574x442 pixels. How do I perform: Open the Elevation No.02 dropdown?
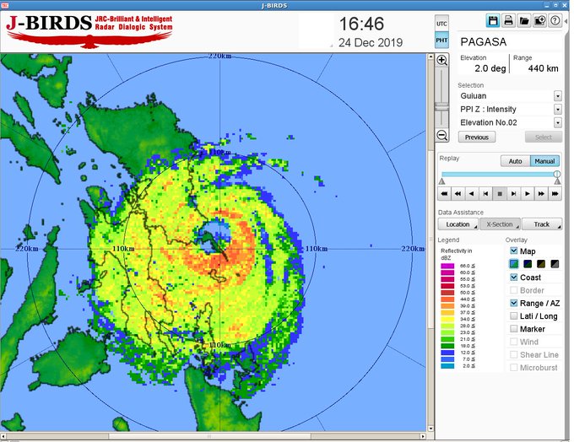(557, 122)
